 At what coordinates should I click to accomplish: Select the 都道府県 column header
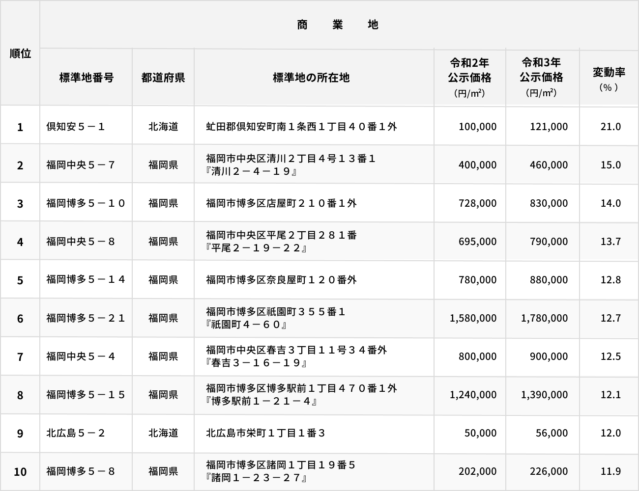163,78
